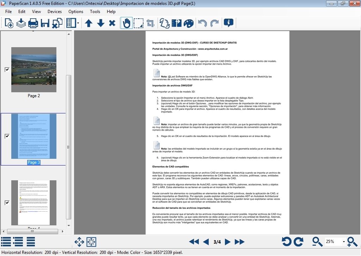Remove page using the blue X icon
Screen dimensions: 361x256
tap(112, 23)
